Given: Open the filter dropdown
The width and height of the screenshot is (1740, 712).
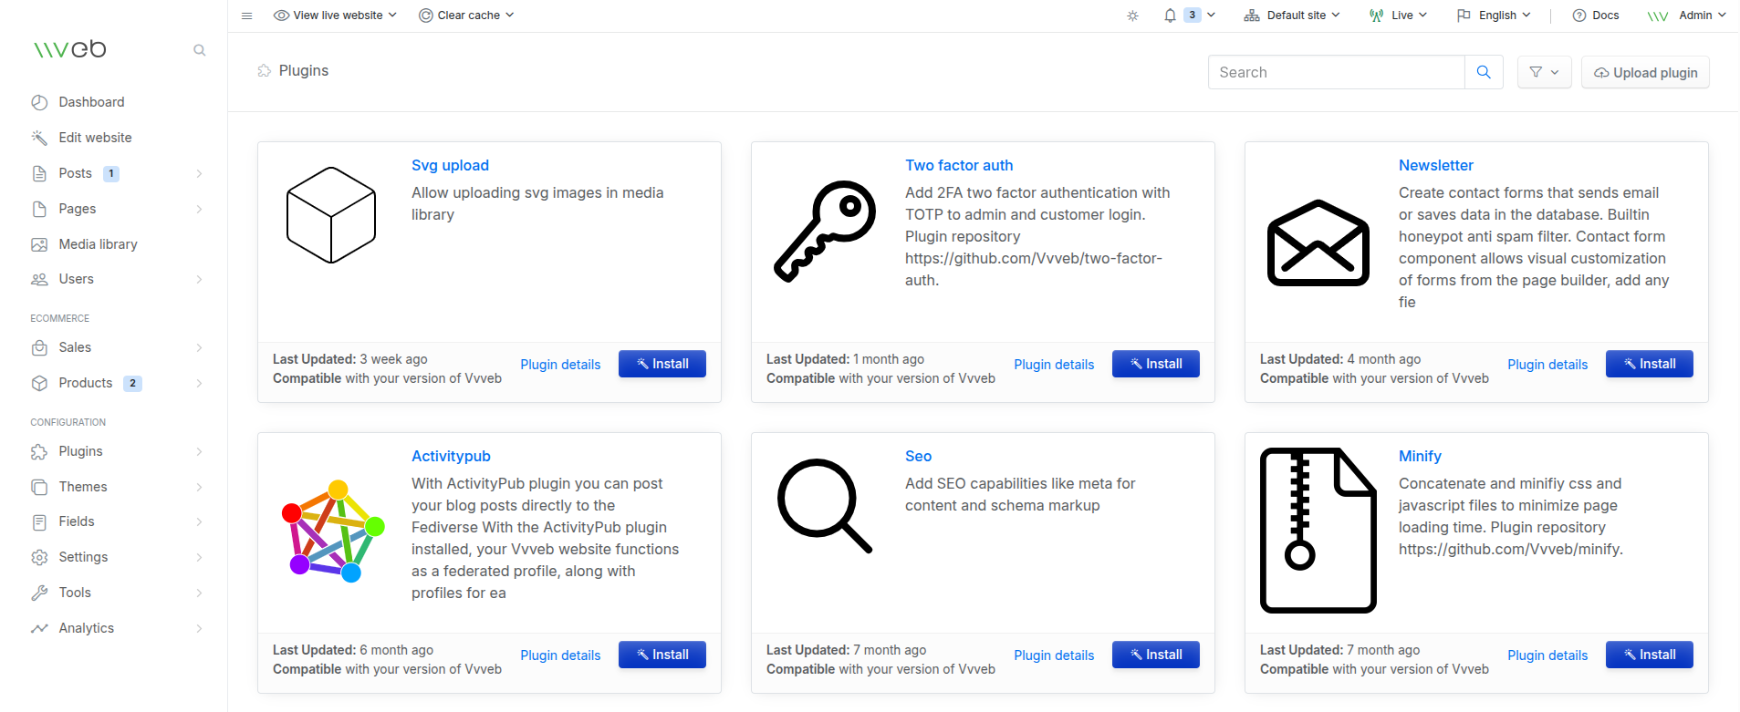Looking at the screenshot, I should 1543,72.
